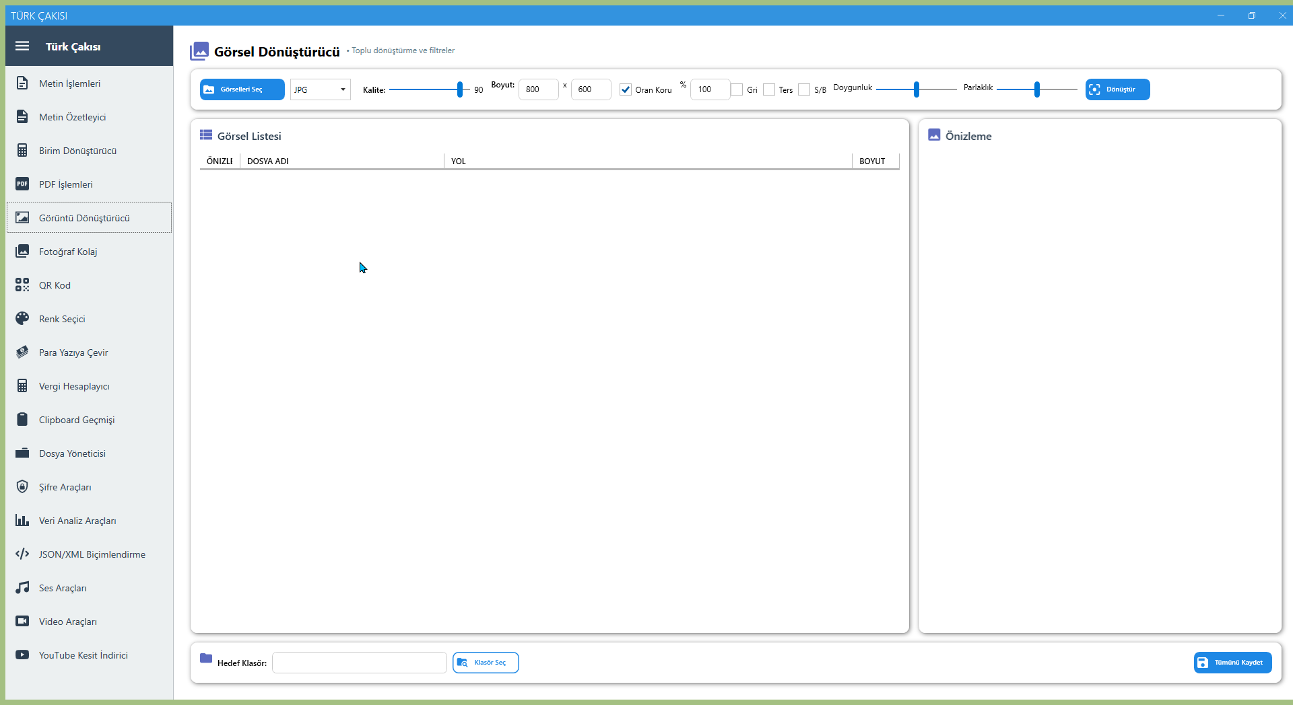Viewport: 1293px width, 705px height.
Task: Open the QR Kod tool icon
Action: pyautogui.click(x=22, y=285)
